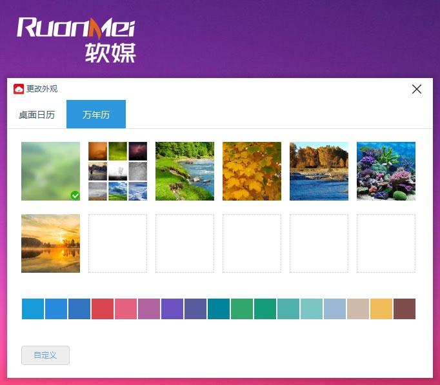Image resolution: width=440 pixels, height=385 pixels.
Task: Pick the green riverside meadow thumbnail
Action: 185,171
